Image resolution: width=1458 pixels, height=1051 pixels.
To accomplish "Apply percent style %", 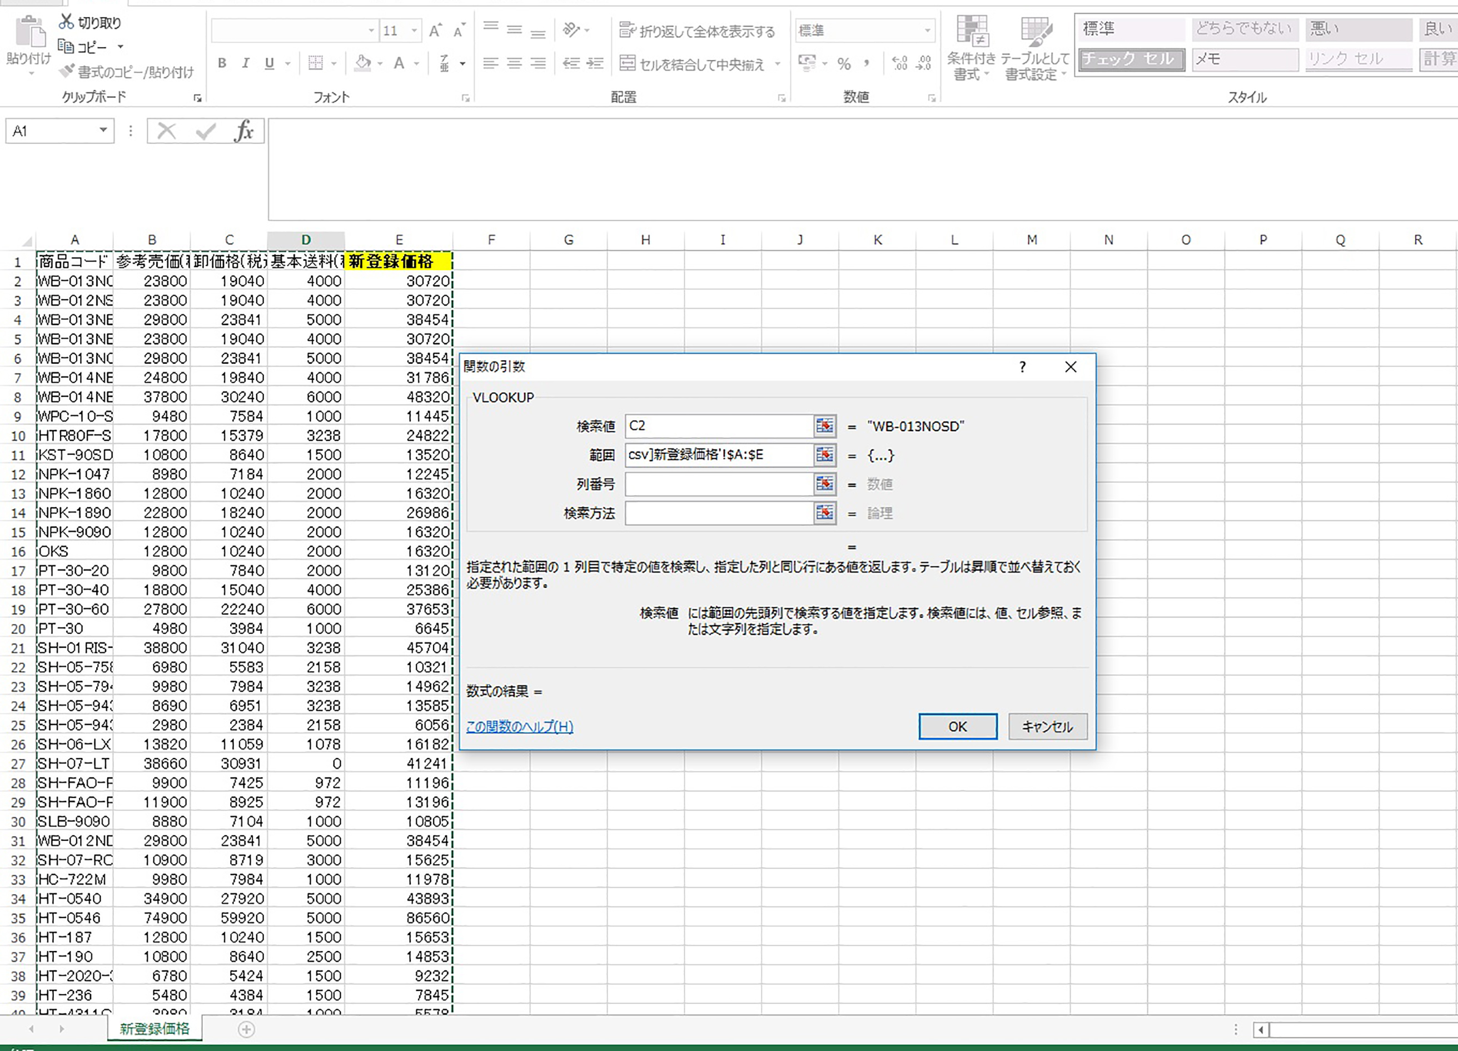I will coord(844,63).
